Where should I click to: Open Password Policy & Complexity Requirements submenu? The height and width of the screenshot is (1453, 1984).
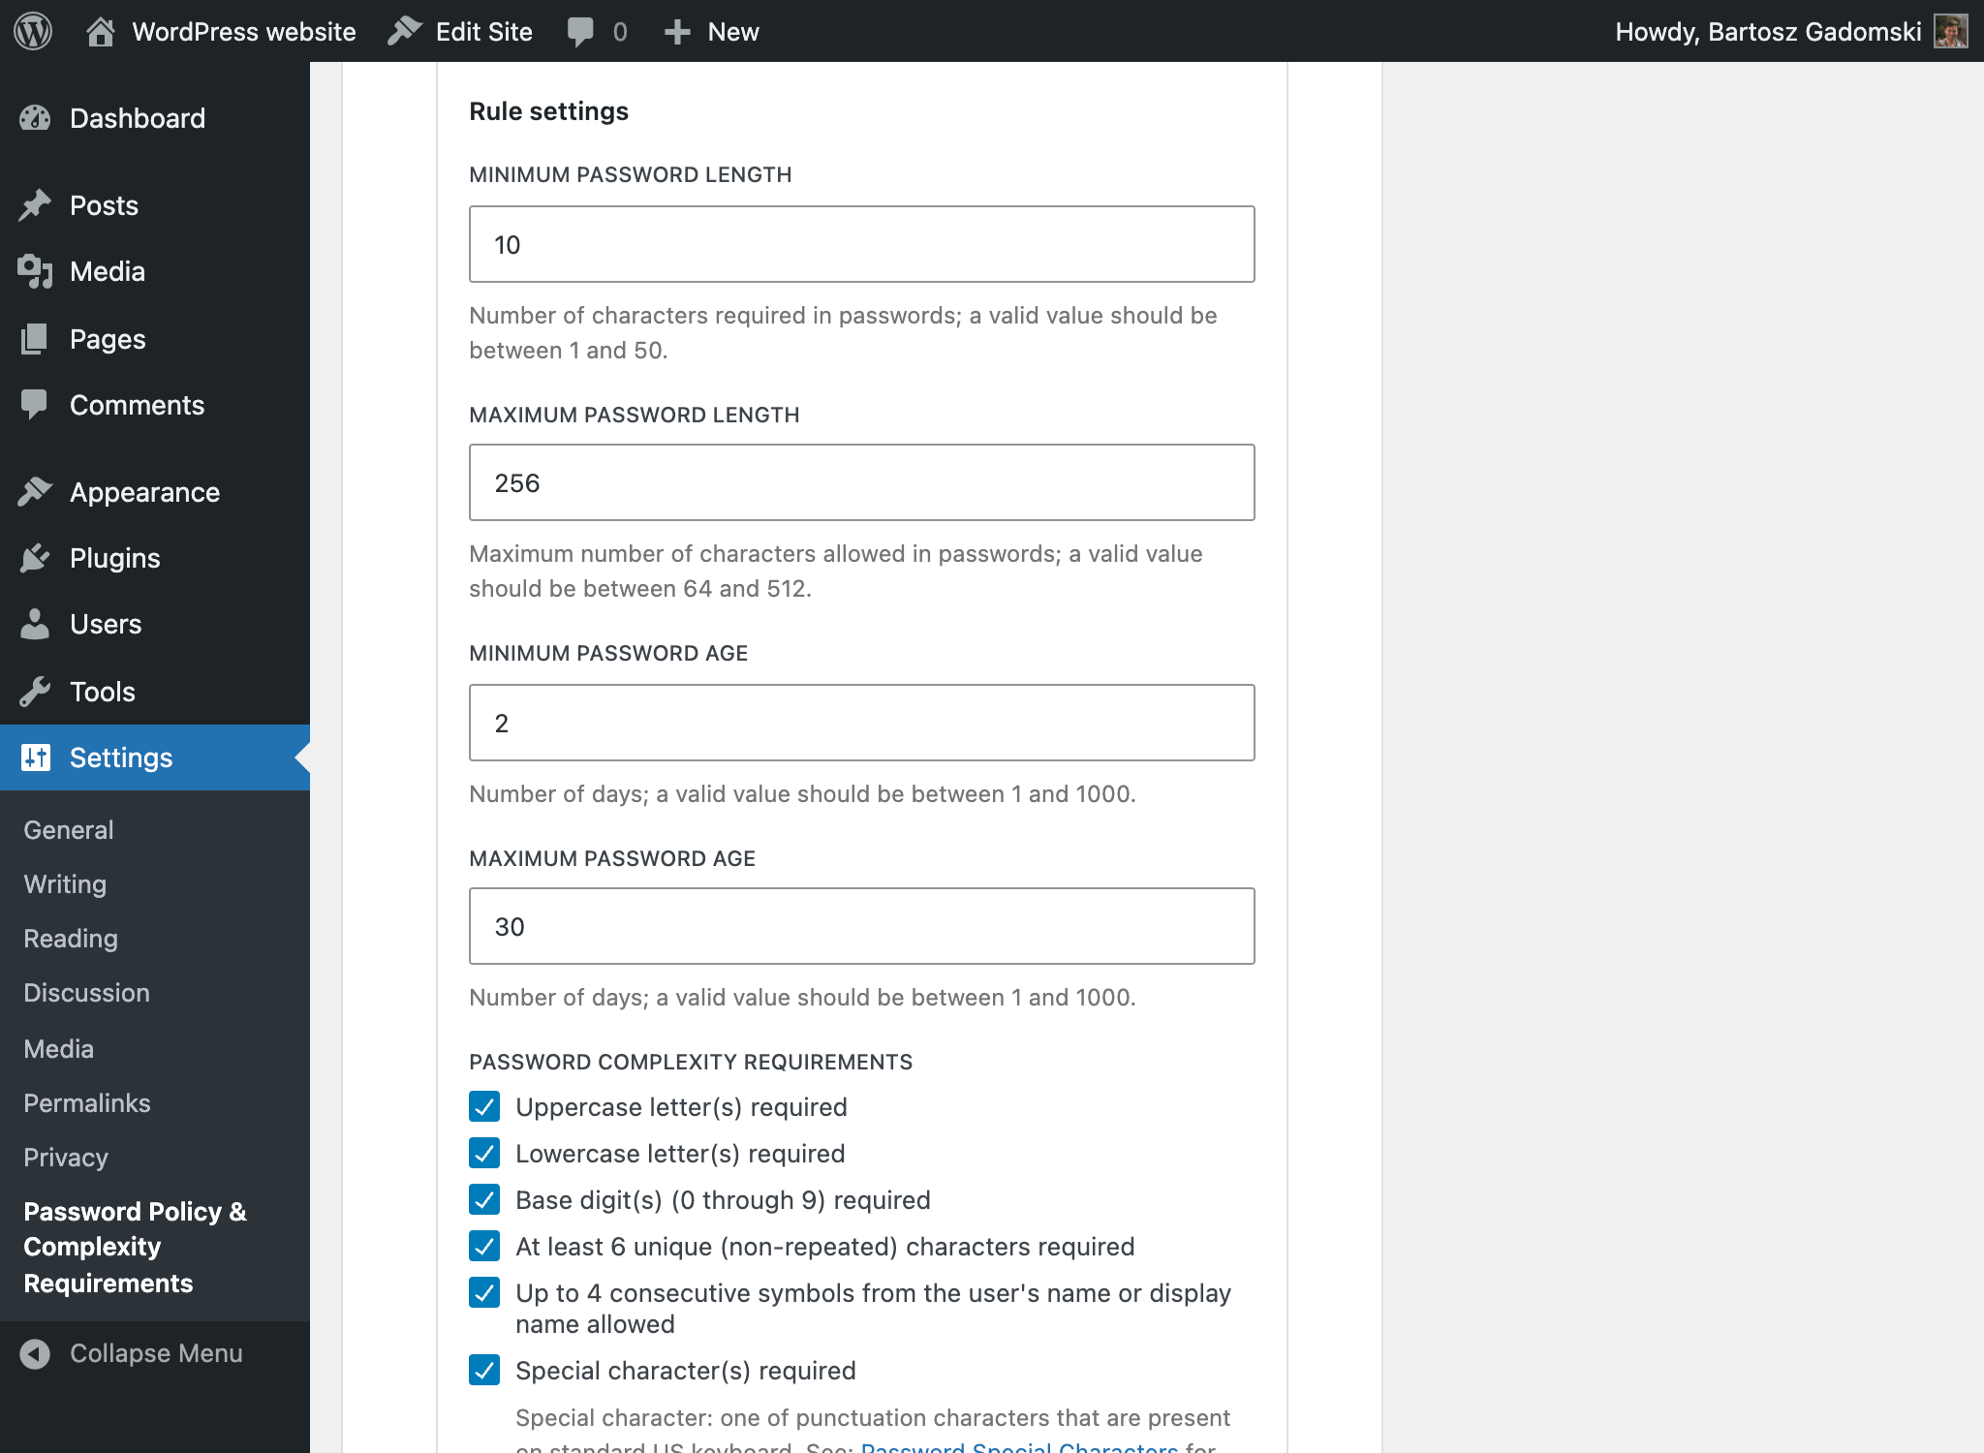coord(135,1248)
